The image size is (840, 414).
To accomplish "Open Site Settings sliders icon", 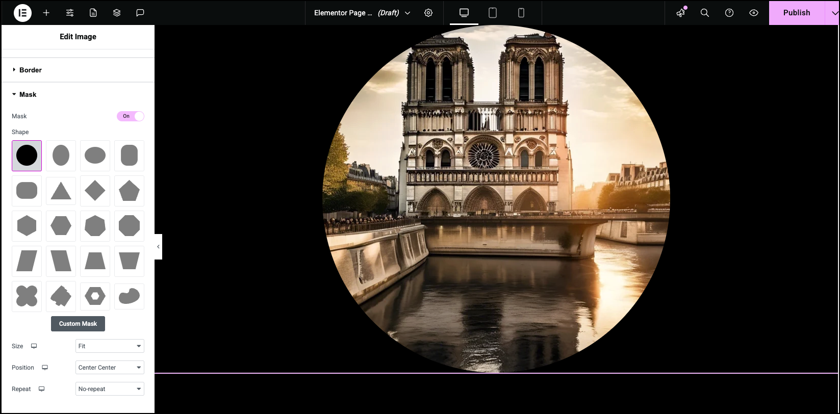I will pos(70,13).
